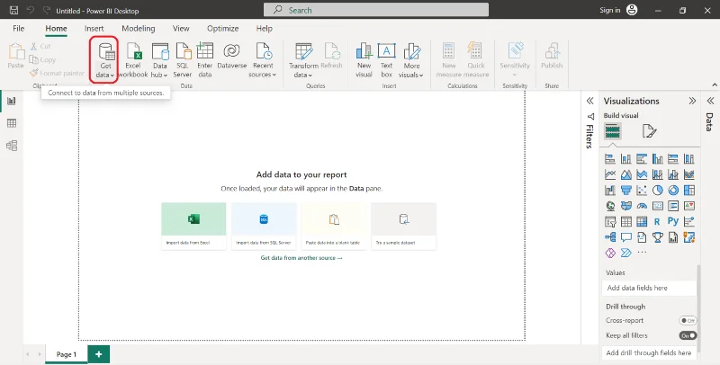Add a new page with plus button
The width and height of the screenshot is (720, 365).
pyautogui.click(x=99, y=354)
